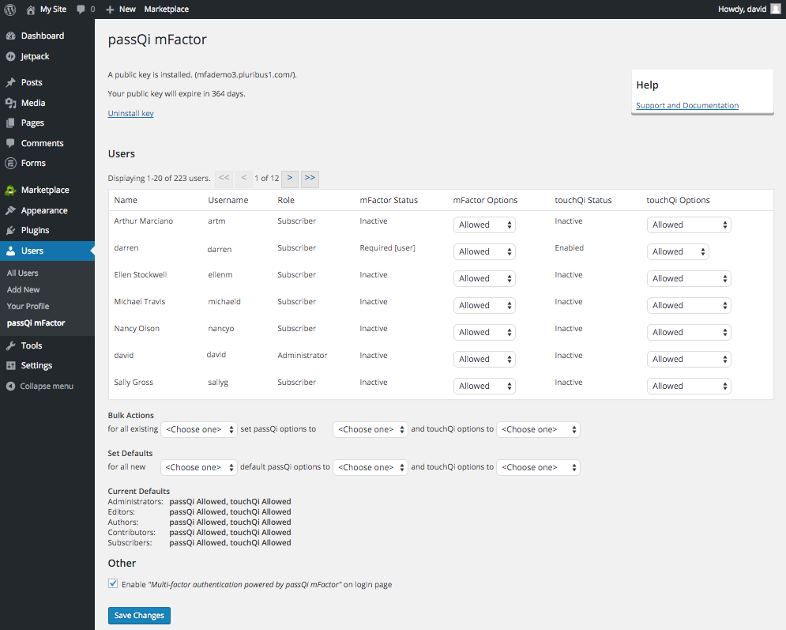Open mFactor Options dropdown for Arthur Marciano

pyautogui.click(x=484, y=225)
